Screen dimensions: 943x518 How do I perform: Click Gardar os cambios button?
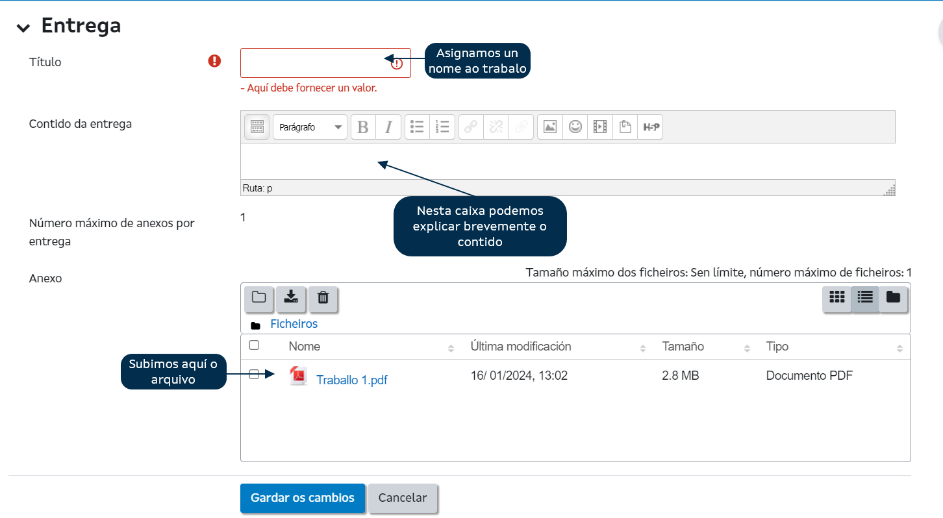(302, 498)
